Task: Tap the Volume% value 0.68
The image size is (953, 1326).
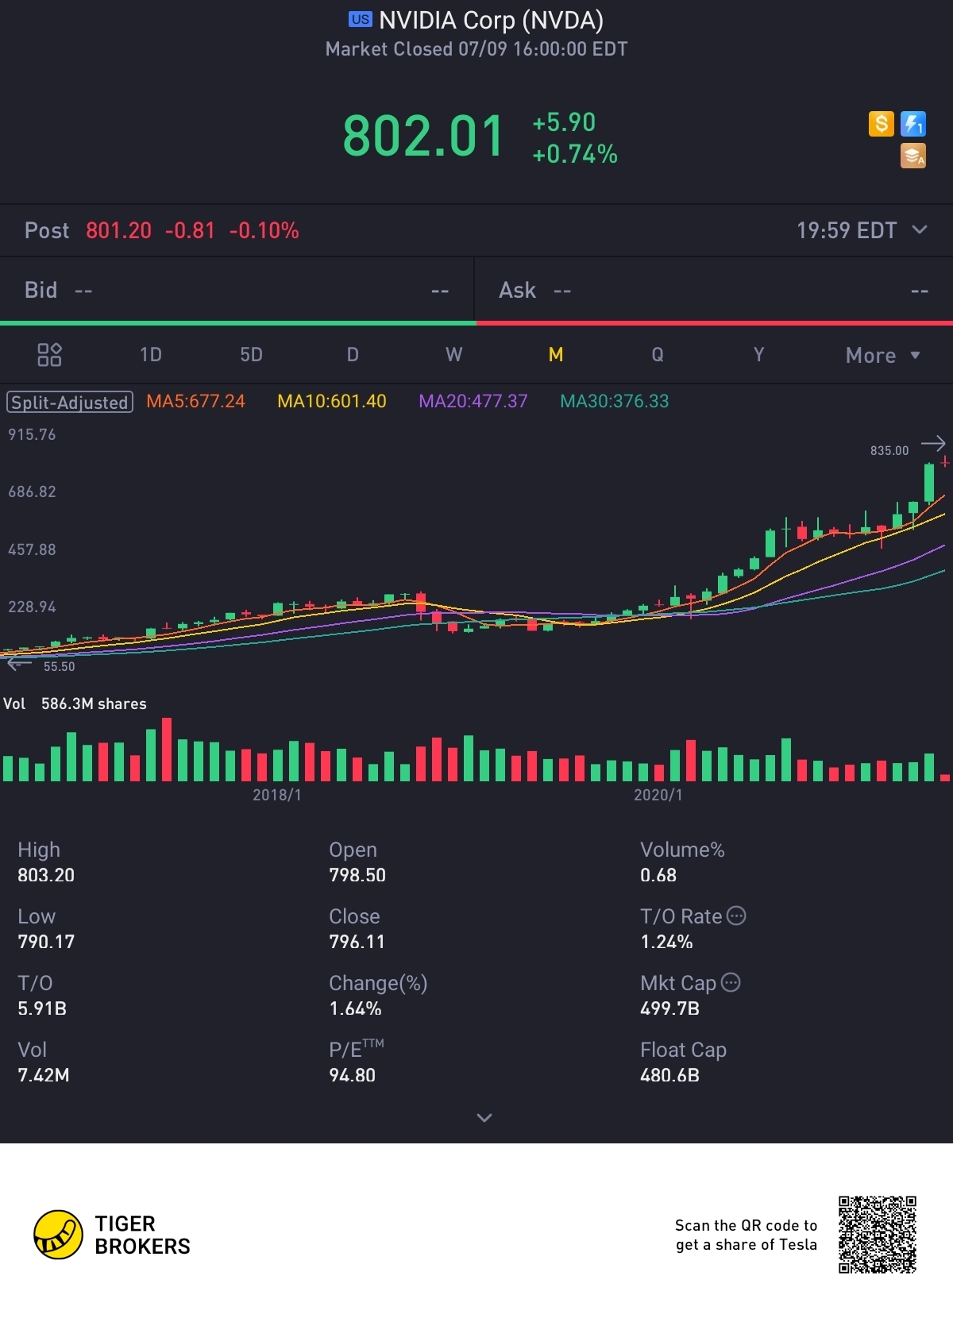Action: (x=658, y=875)
